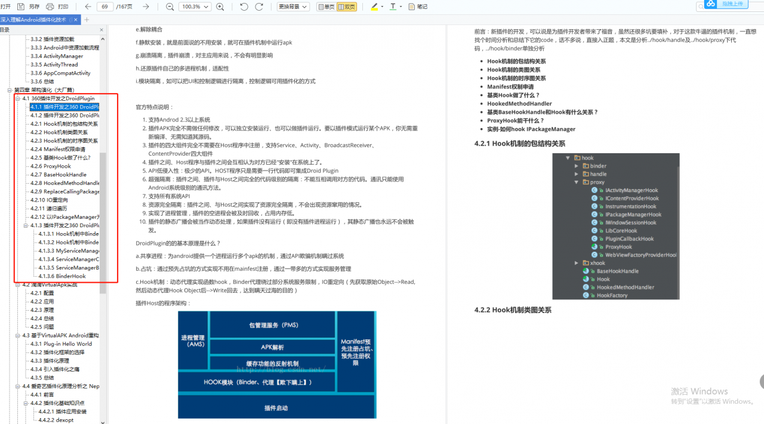Open a new tab with plus button
Viewport: 764px width, 424px height.
pos(87,20)
